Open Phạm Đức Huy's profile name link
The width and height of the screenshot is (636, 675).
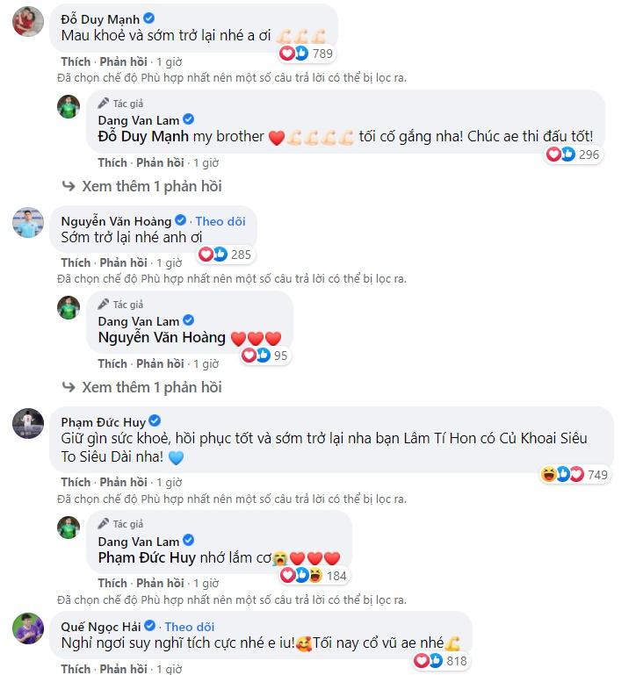(104, 422)
